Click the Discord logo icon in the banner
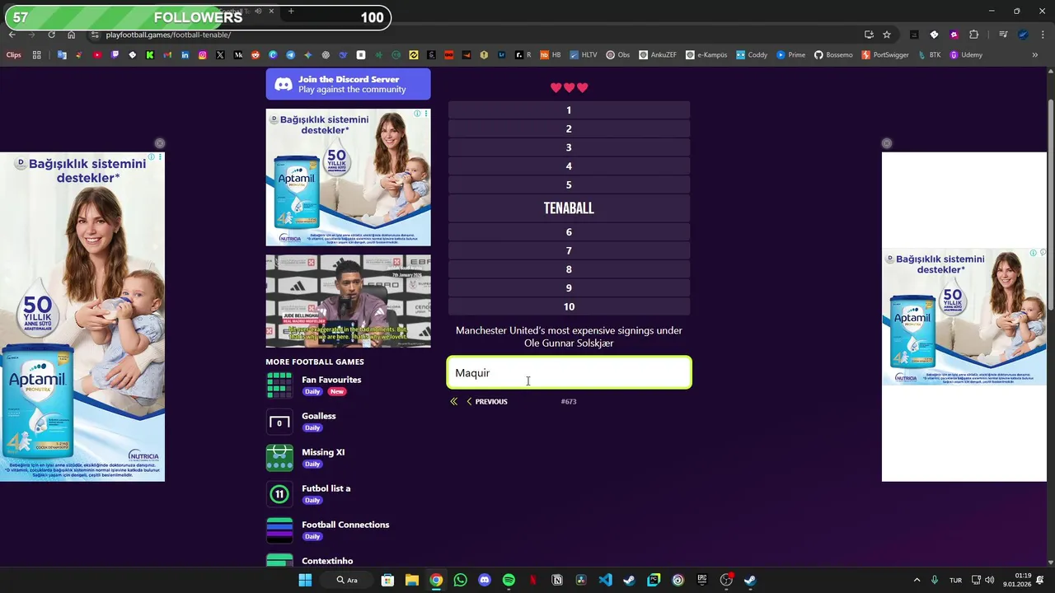1055x593 pixels. point(283,84)
